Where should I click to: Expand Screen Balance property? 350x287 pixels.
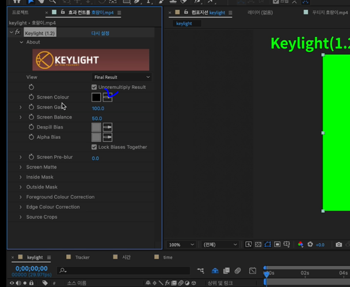tap(21, 117)
